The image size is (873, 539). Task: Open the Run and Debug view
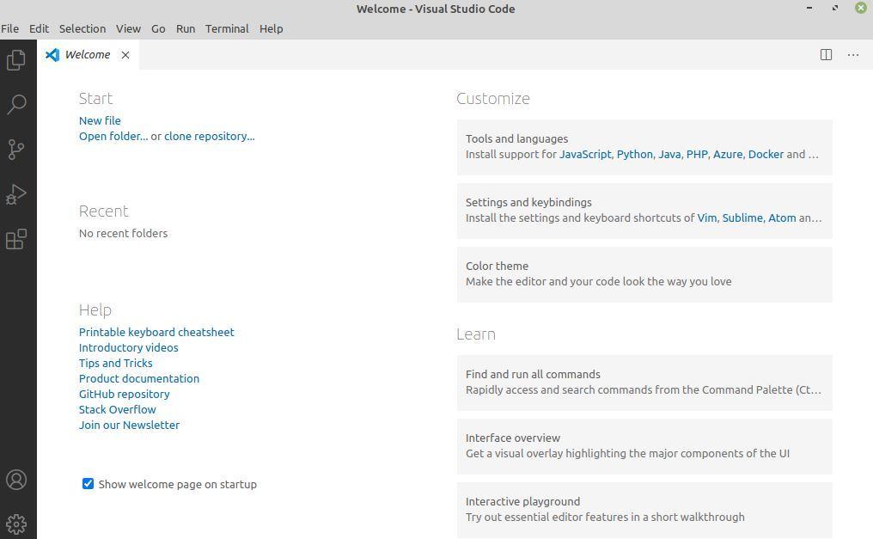coord(16,194)
